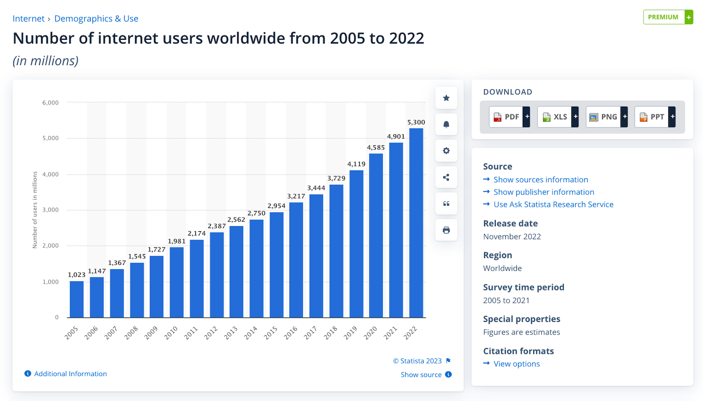Image resolution: width=703 pixels, height=401 pixels.
Task: Click the flag icon beside Statista 2023
Action: (x=449, y=361)
